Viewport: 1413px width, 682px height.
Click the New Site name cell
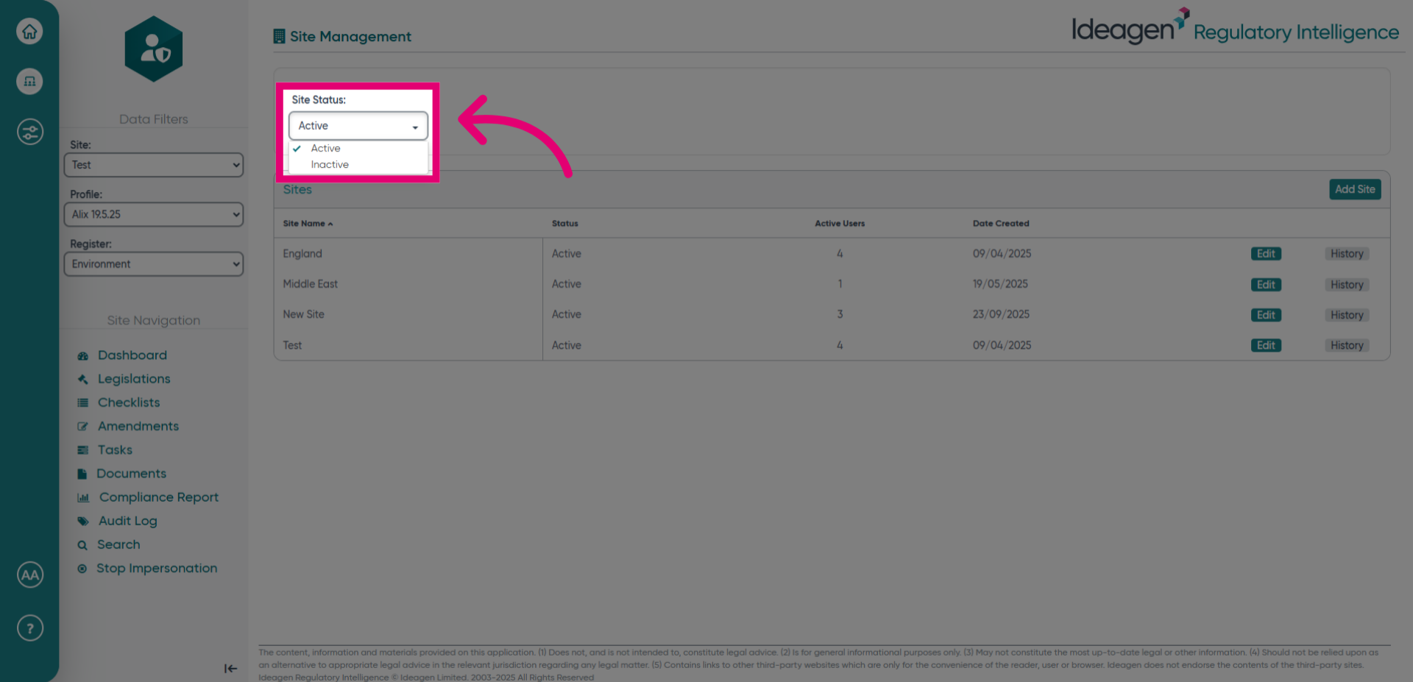click(304, 314)
